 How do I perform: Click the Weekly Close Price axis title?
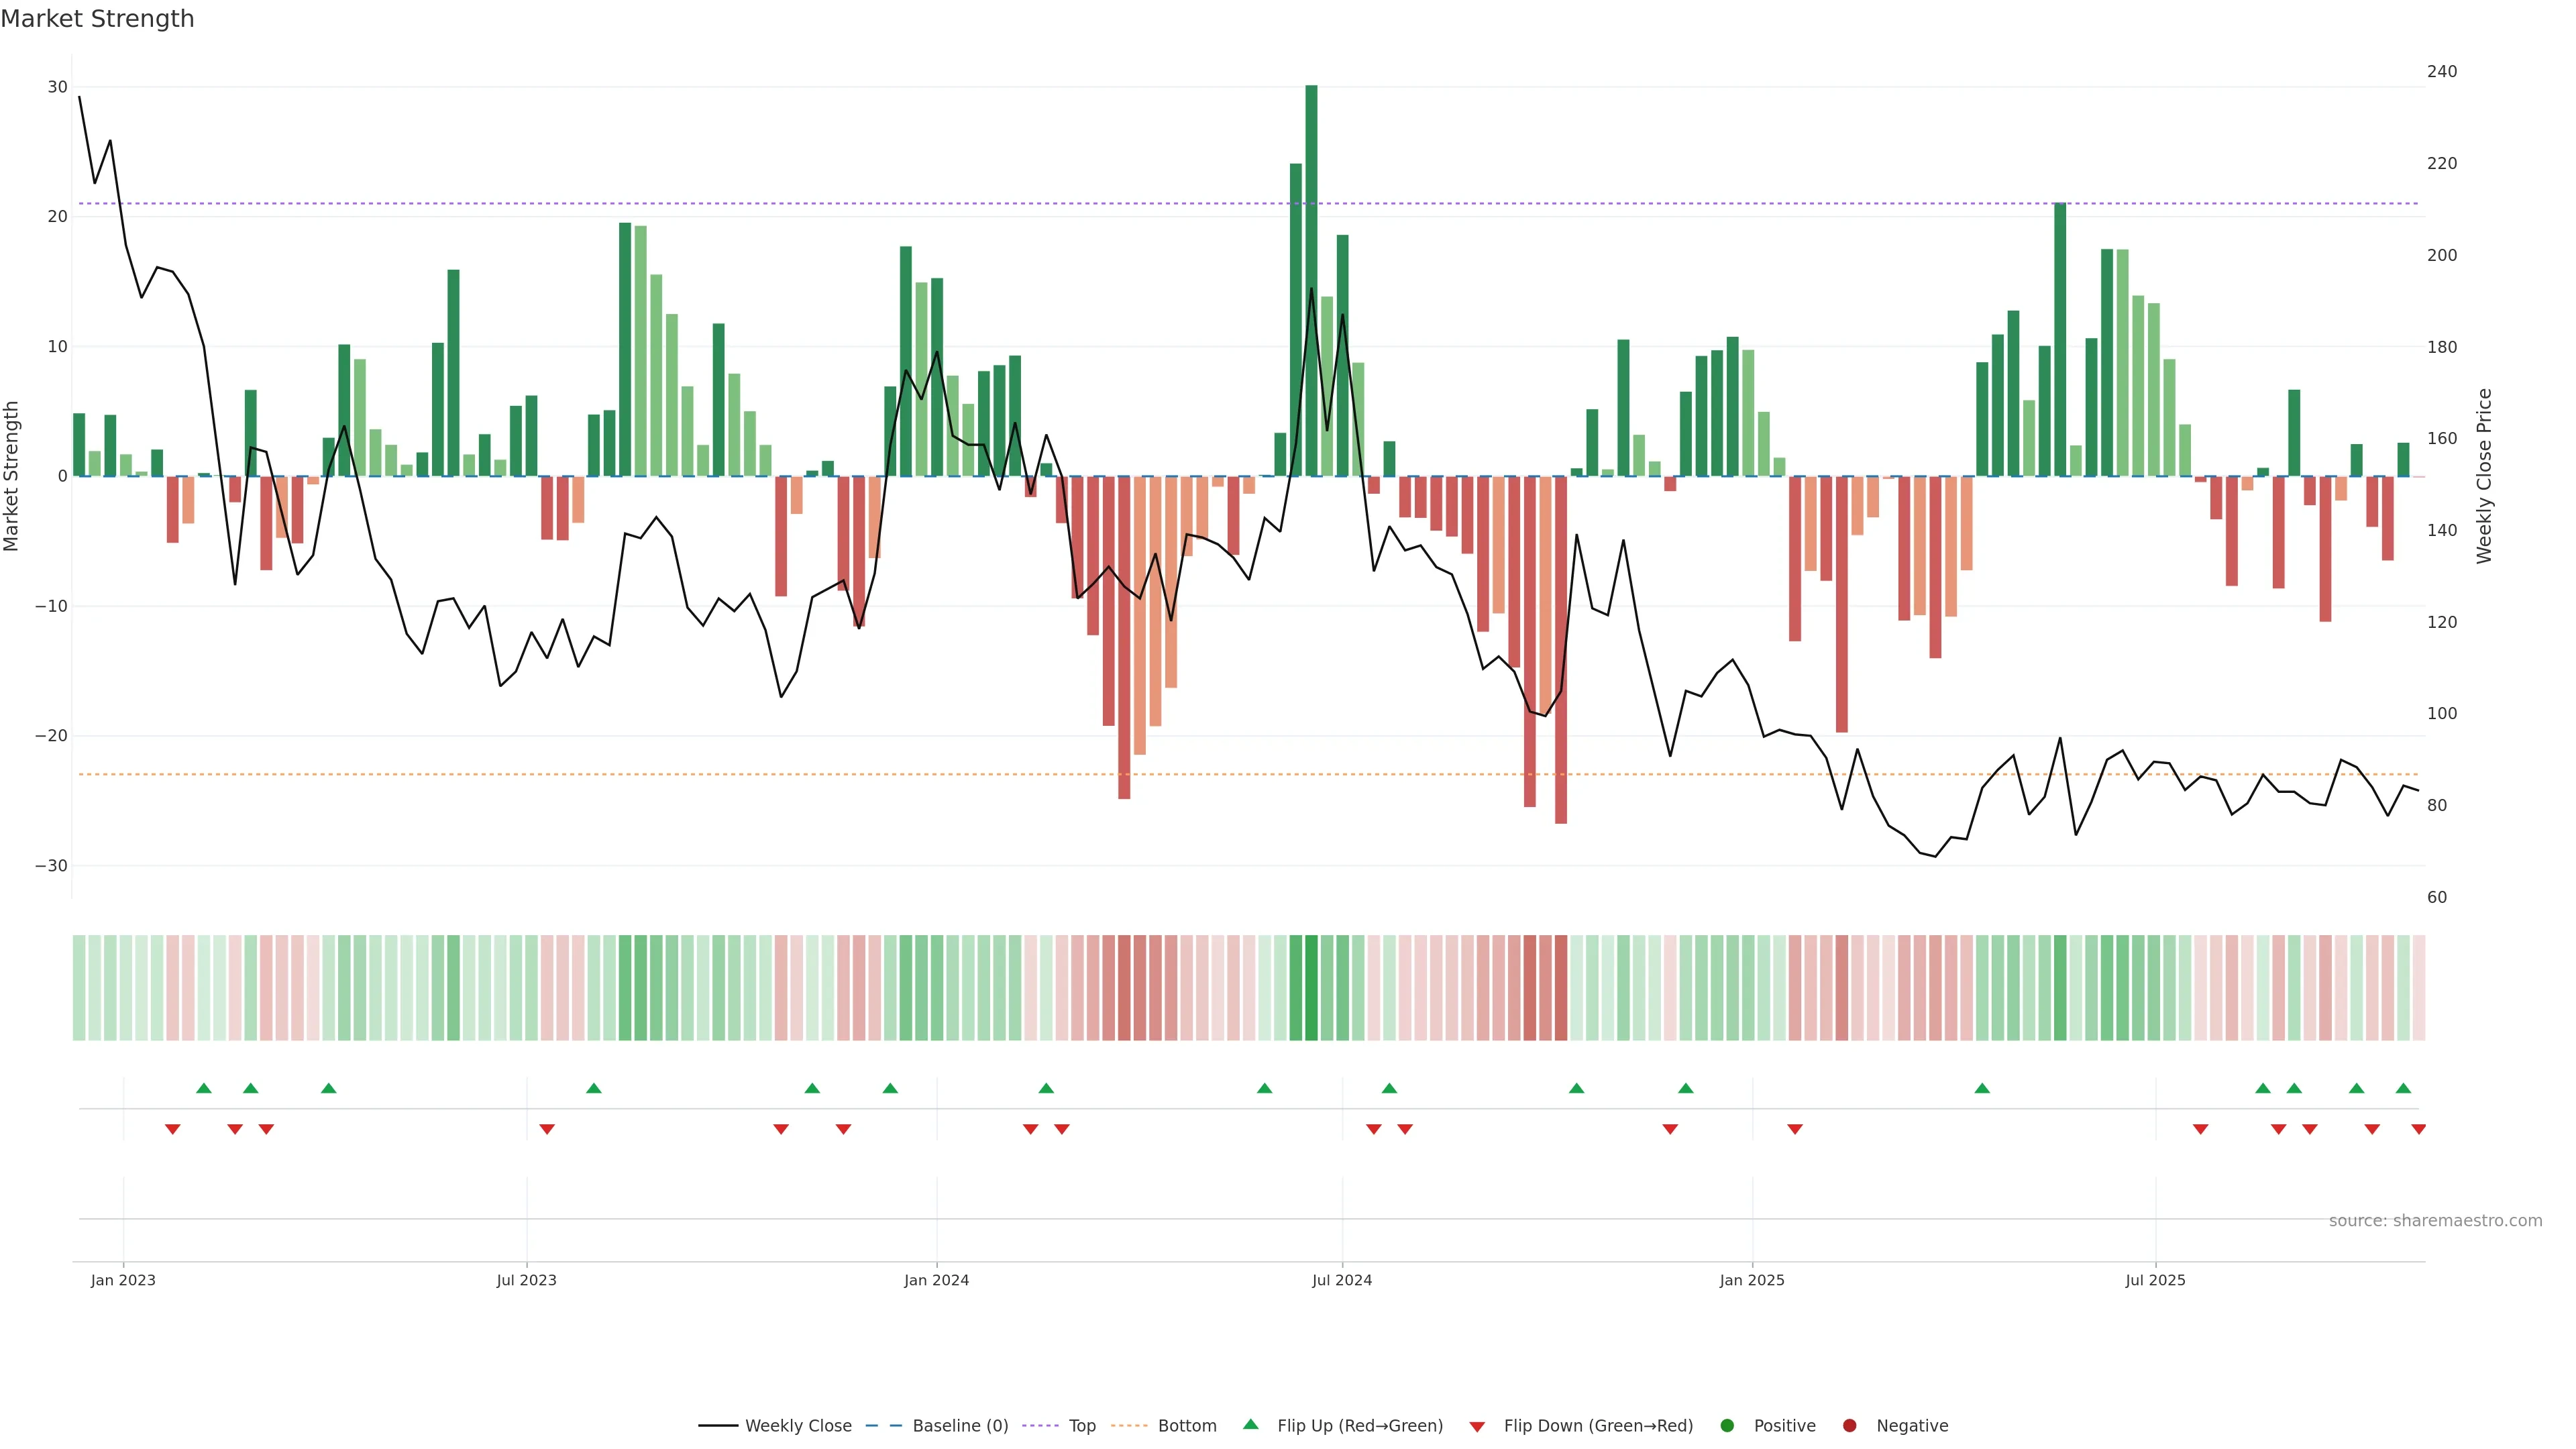pos(2484,476)
